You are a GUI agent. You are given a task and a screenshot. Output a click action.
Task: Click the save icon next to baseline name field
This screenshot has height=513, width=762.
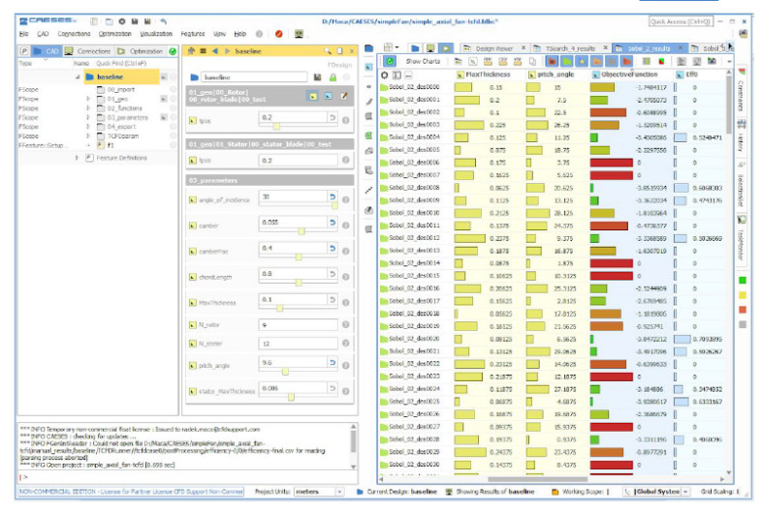(317, 77)
